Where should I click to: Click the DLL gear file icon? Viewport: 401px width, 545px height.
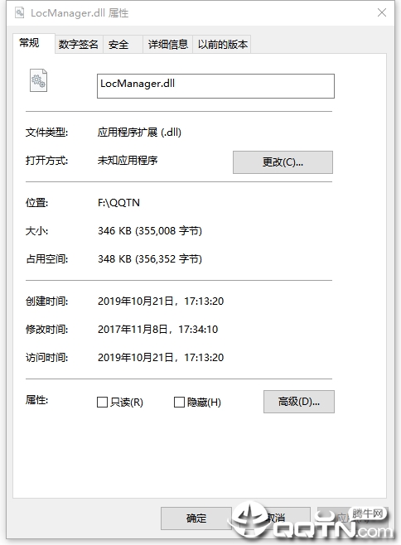click(x=38, y=80)
